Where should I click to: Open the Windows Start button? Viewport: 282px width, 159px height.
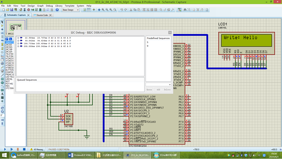pos(4,155)
